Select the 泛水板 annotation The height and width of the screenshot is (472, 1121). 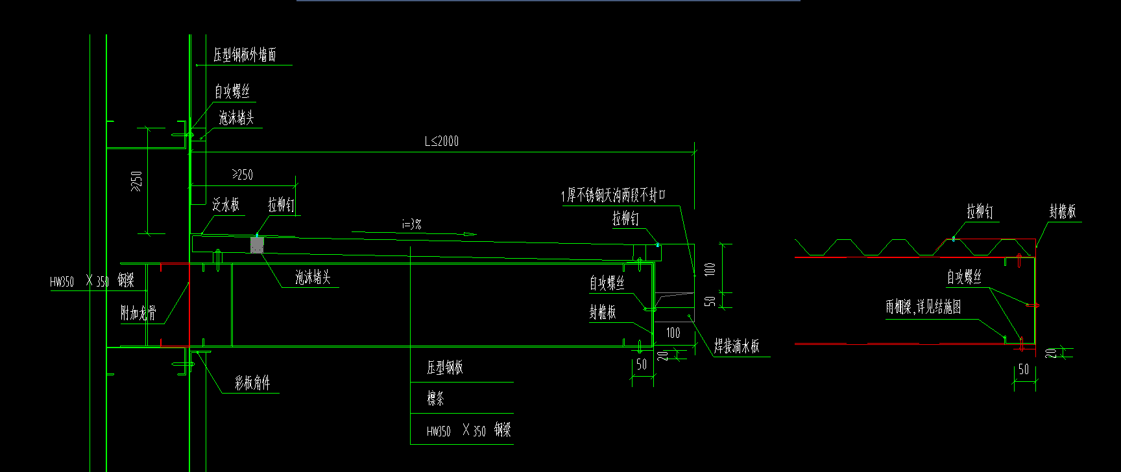(x=226, y=205)
